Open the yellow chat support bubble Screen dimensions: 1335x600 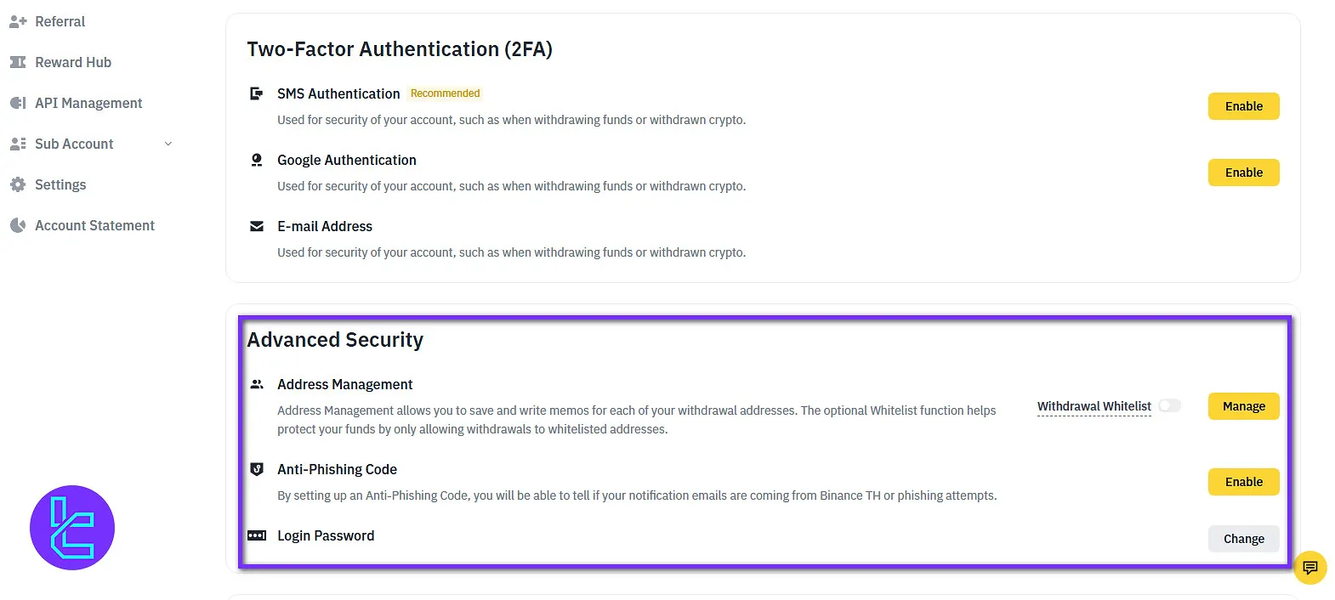pos(1309,568)
